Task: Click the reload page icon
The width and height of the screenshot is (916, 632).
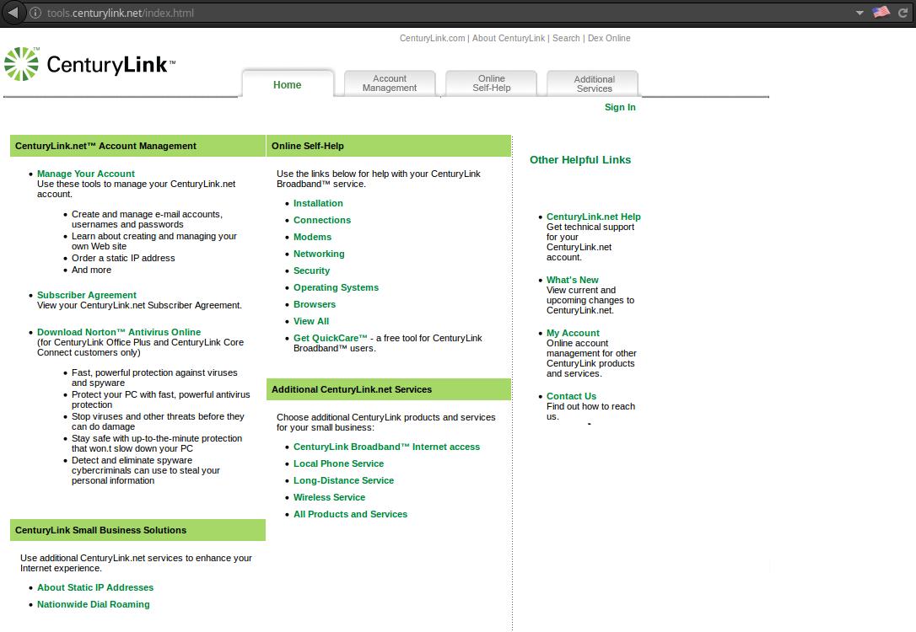Action: pos(903,13)
